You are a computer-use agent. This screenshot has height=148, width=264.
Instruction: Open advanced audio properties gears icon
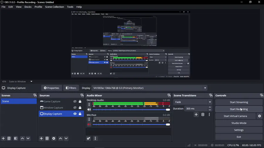(x=89, y=138)
